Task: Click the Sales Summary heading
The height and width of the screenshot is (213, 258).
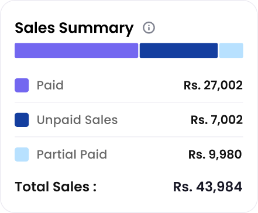Action: 74,28
